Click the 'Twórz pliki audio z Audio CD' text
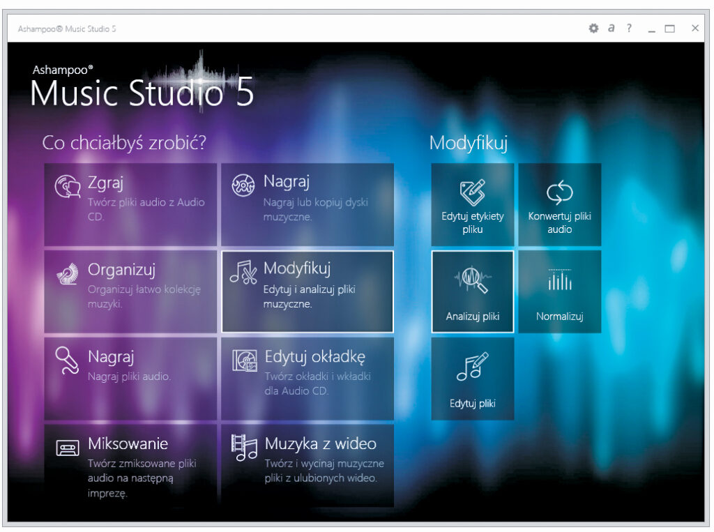 149,211
